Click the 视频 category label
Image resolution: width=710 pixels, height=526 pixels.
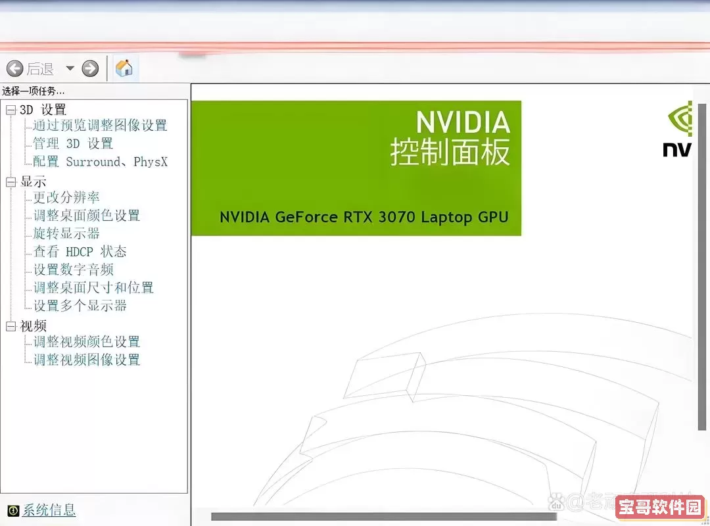pyautogui.click(x=33, y=326)
